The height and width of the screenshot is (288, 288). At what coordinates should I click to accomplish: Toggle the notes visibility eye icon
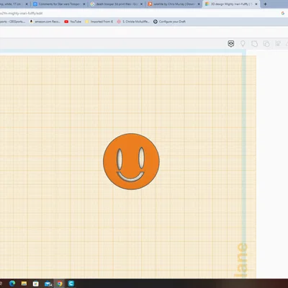[231, 44]
